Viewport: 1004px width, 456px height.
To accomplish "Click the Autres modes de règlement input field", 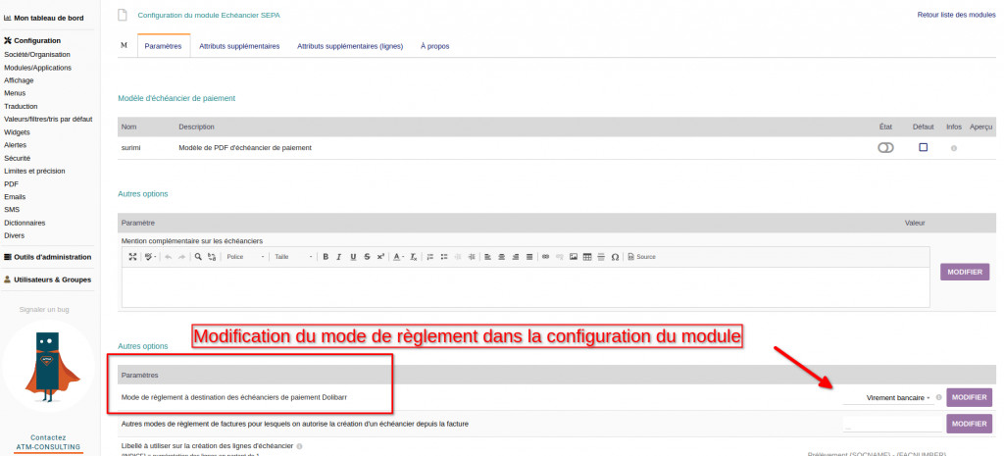I will point(892,424).
